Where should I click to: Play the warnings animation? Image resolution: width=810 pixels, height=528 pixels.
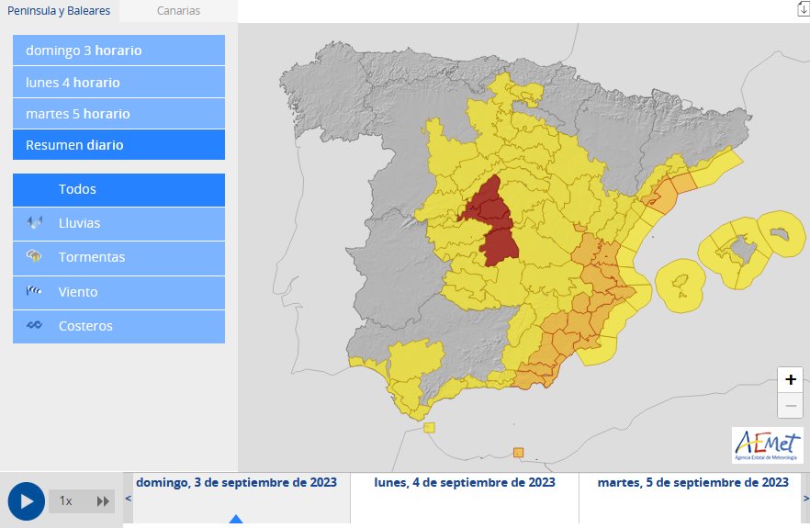pyautogui.click(x=26, y=501)
